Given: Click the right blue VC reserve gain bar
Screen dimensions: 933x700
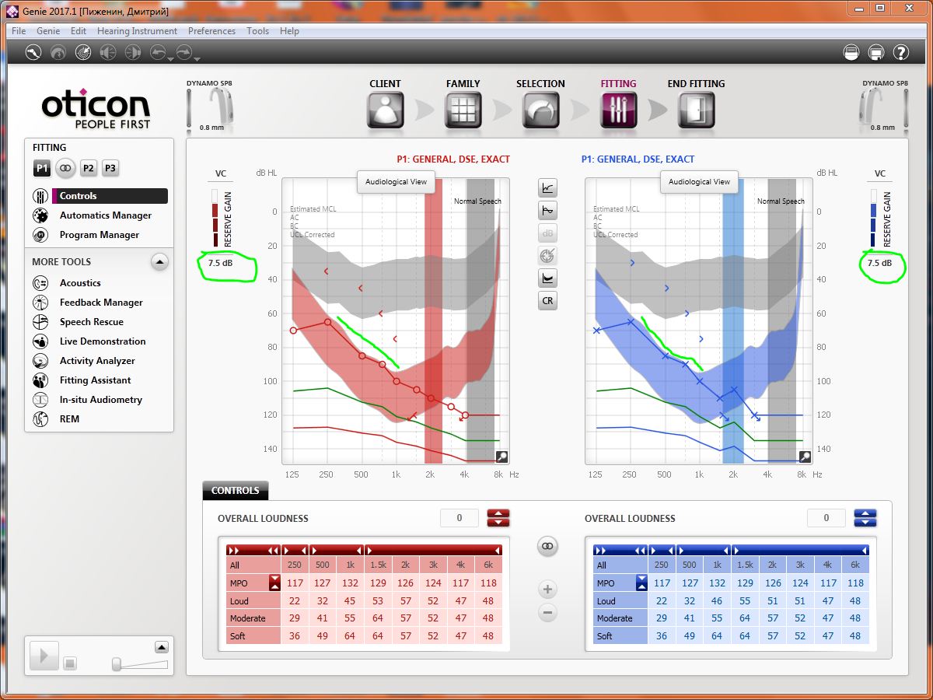Looking at the screenshot, I should pos(873,219).
